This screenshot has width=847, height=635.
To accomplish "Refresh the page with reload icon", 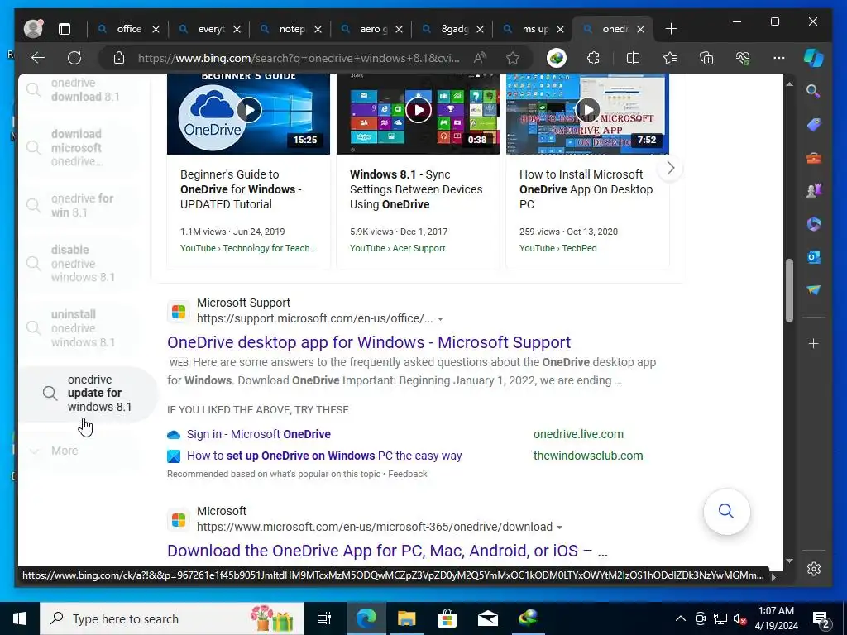I will [x=74, y=58].
